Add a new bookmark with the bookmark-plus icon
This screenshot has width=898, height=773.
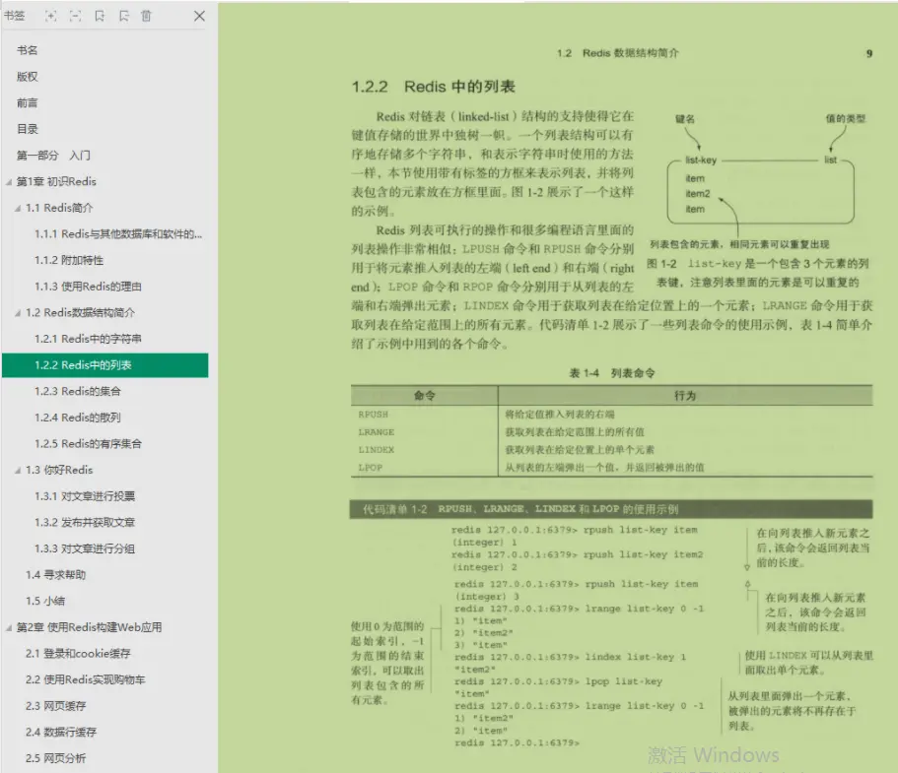100,16
